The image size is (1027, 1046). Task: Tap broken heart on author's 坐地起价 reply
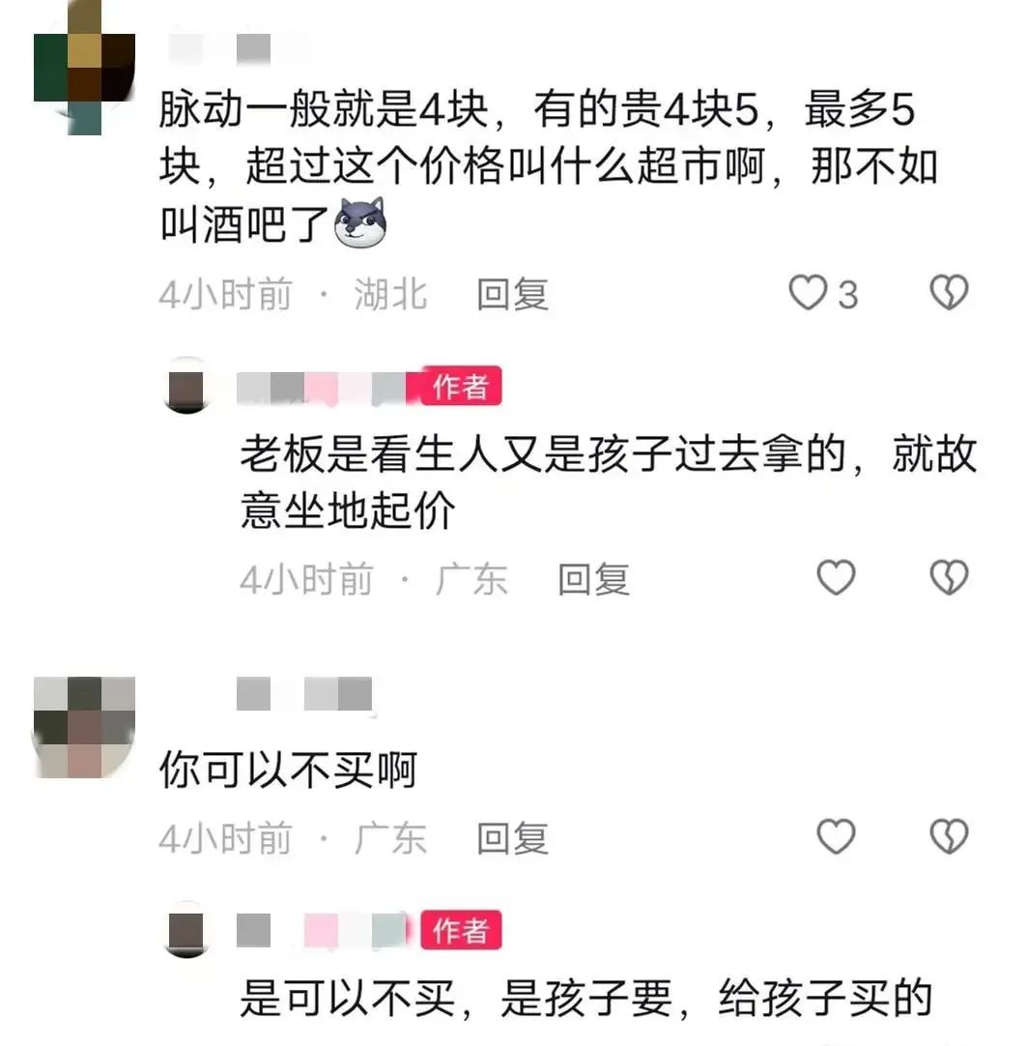(x=949, y=577)
